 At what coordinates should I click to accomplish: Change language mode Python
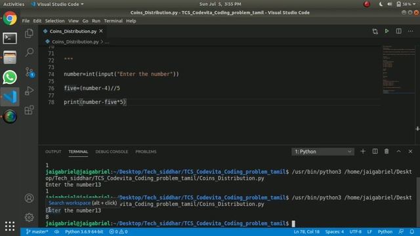point(385,231)
